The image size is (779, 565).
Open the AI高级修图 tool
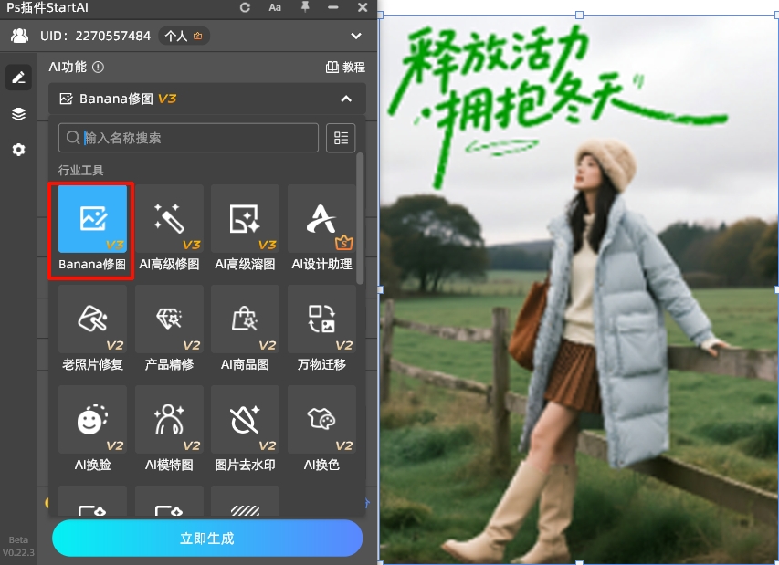coord(168,219)
